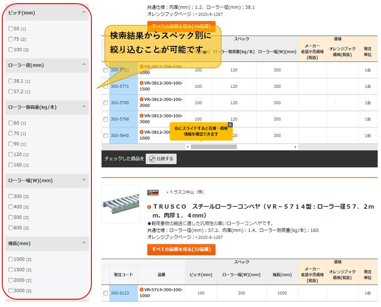This screenshot has height=307, width=381.
Task: Open the トラスコ中山(株) maker link
Action: pyautogui.click(x=186, y=192)
